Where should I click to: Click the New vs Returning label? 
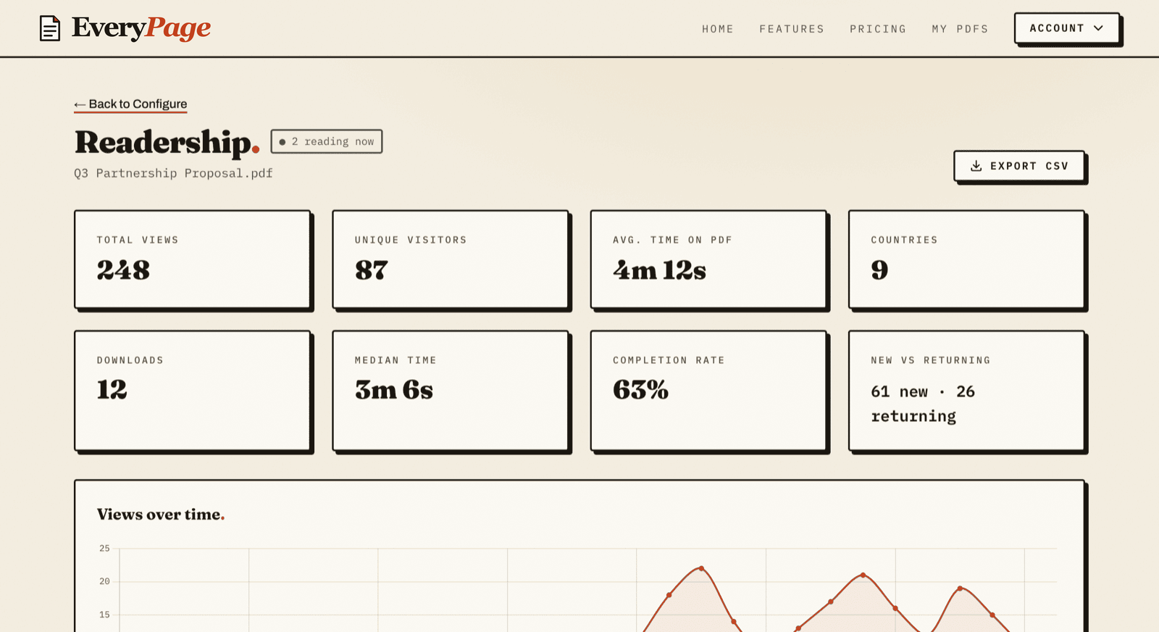pyautogui.click(x=930, y=360)
